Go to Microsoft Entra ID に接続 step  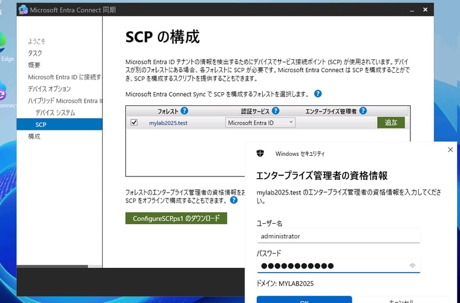pyautogui.click(x=65, y=77)
